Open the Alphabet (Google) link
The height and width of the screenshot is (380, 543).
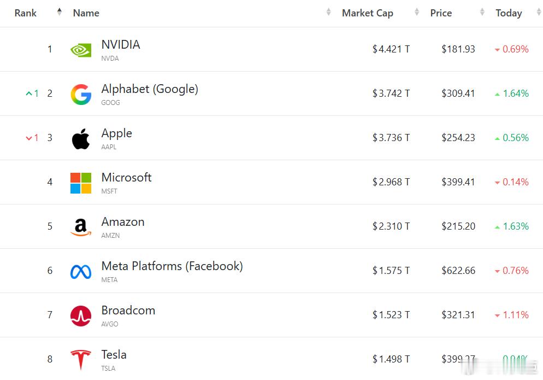tap(150, 89)
